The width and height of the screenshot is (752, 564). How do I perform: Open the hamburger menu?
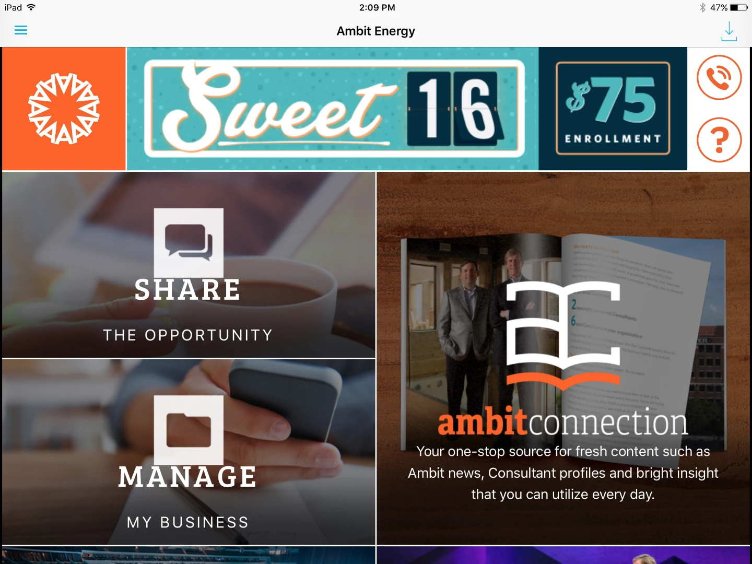pos(21,30)
